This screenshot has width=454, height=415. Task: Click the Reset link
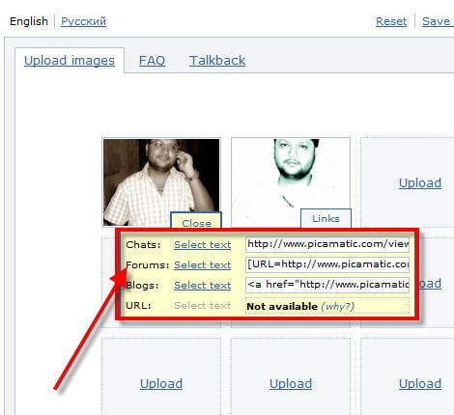[391, 21]
